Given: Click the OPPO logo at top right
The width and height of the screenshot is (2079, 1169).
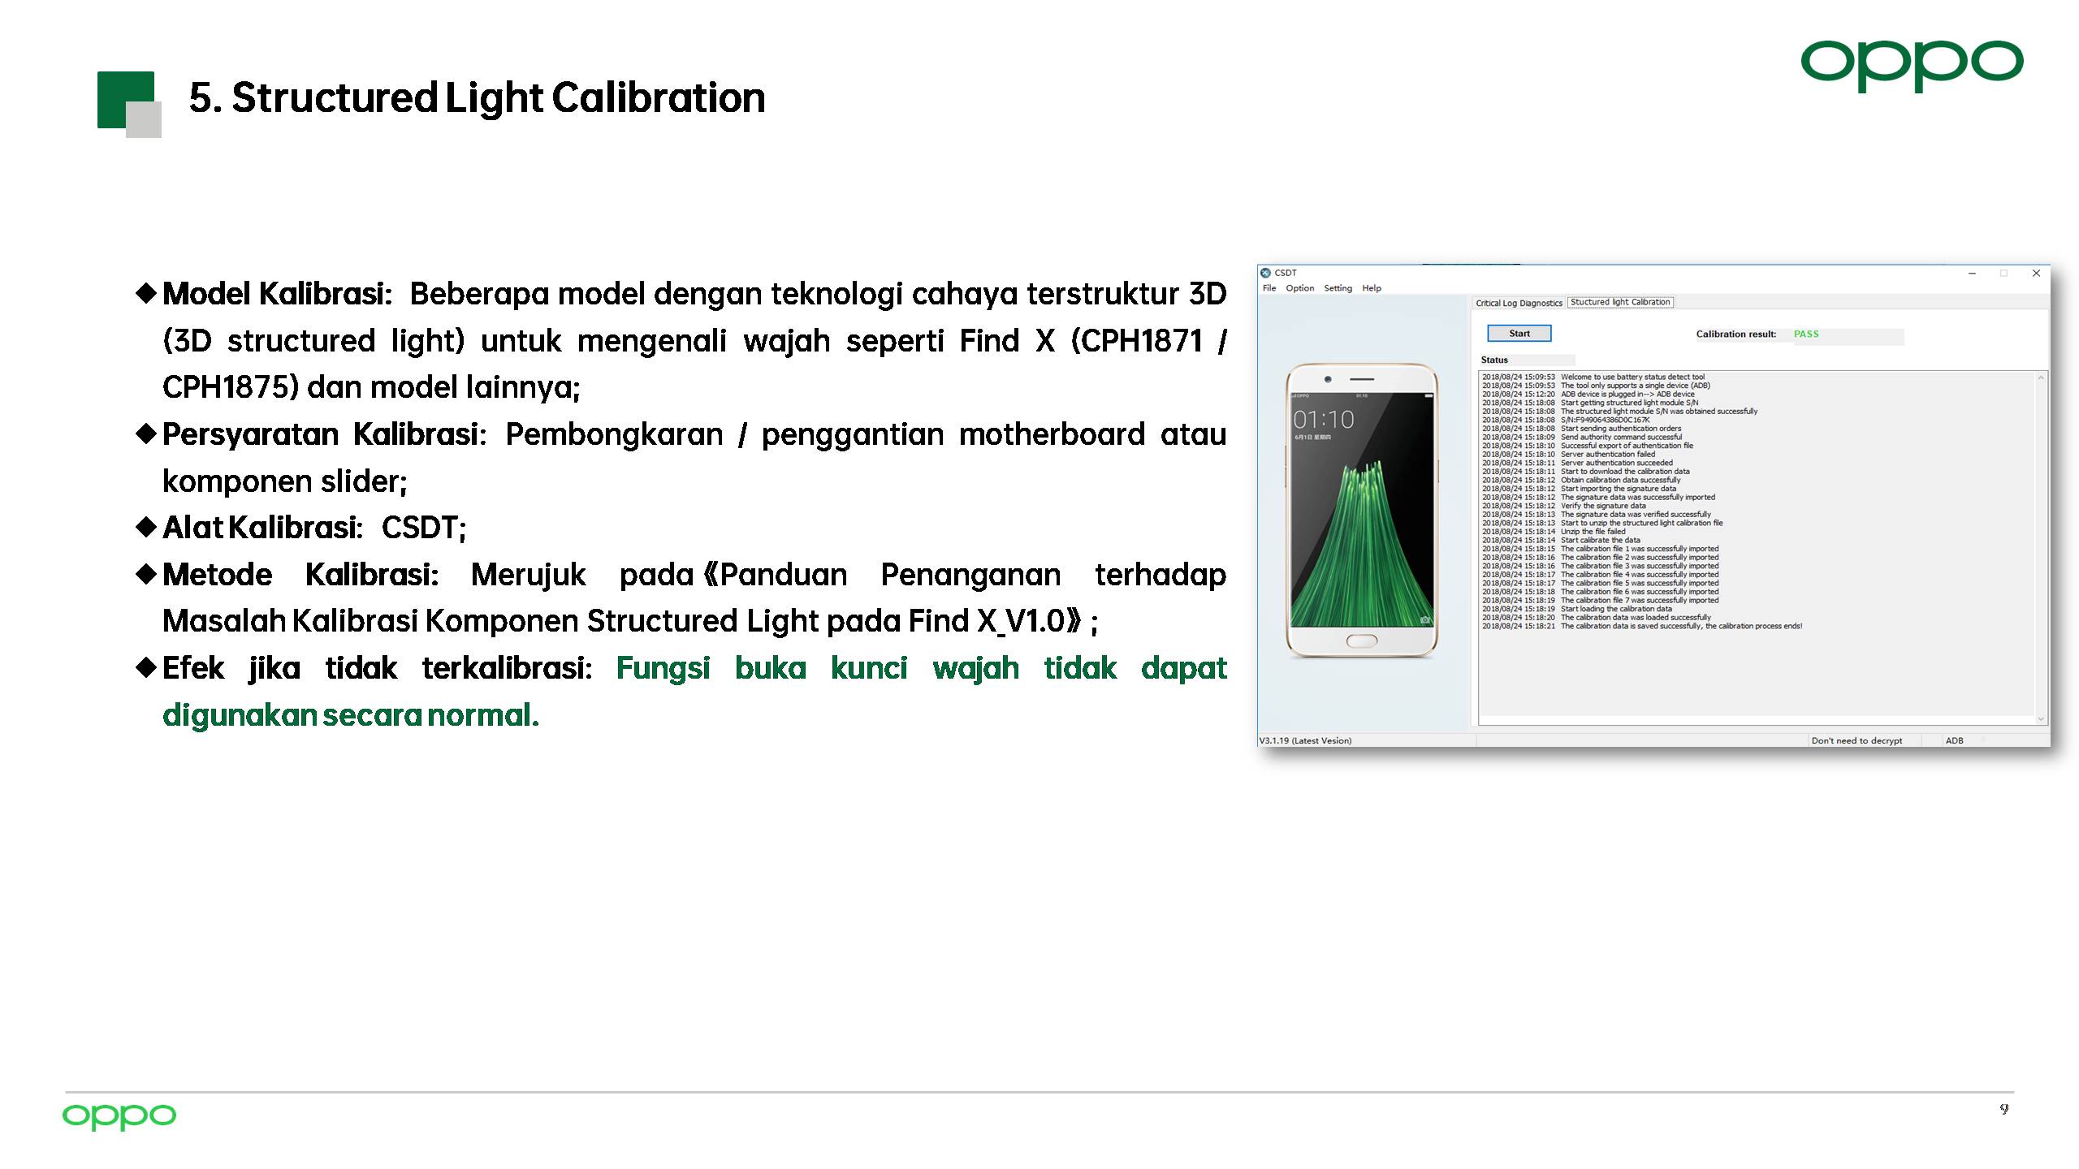Looking at the screenshot, I should point(1912,65).
